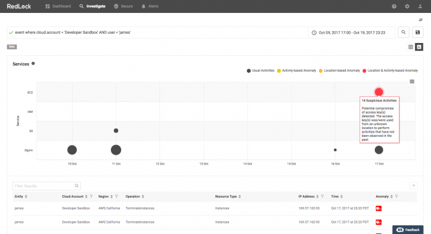The height and width of the screenshot is (234, 431).
Task: Click the clock icon in the time range
Action: (x=314, y=33)
